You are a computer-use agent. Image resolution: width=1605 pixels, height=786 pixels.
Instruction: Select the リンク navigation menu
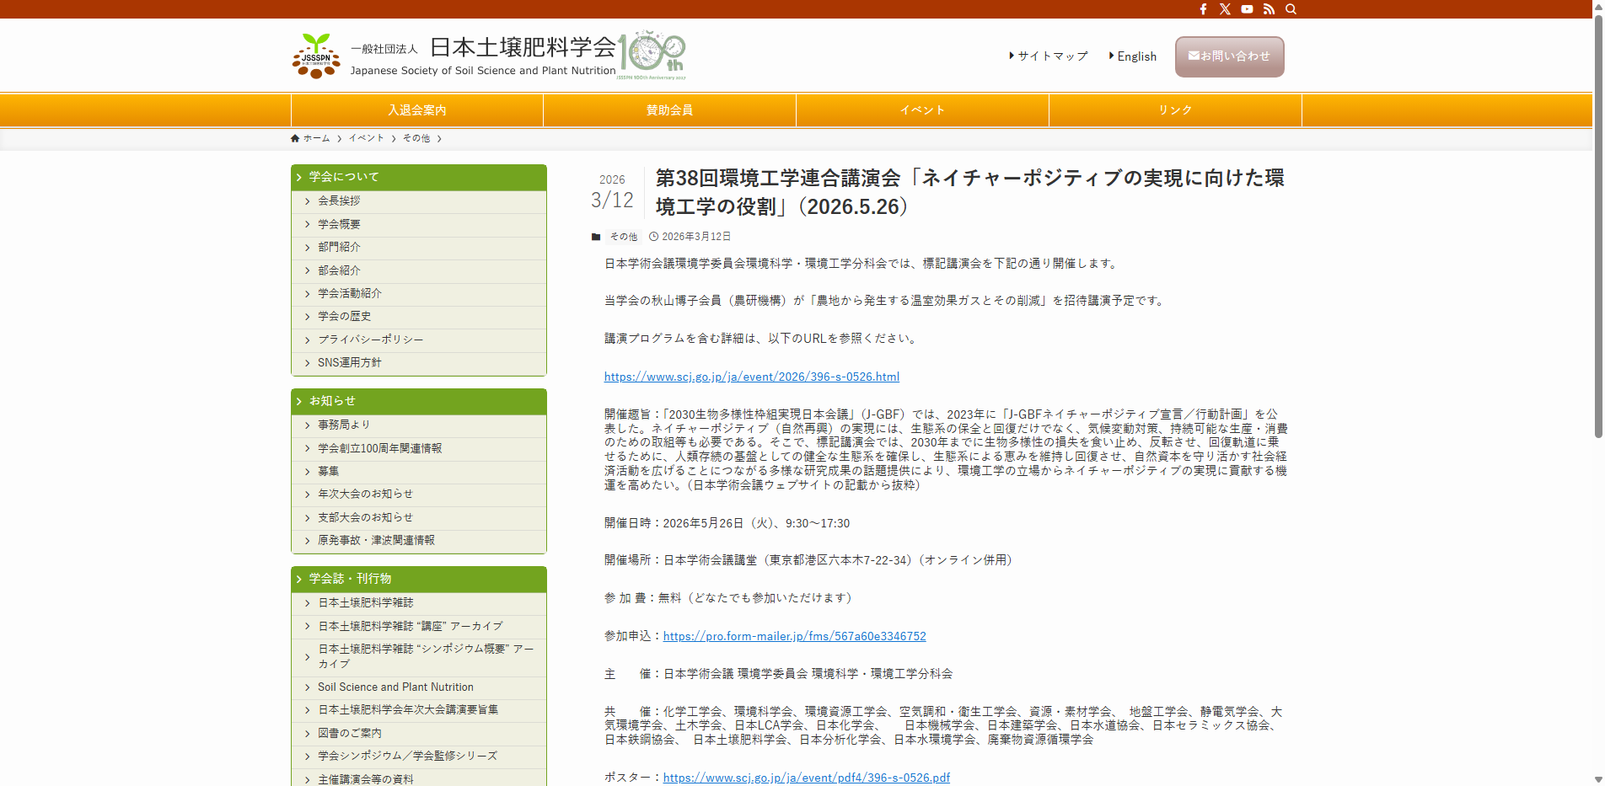(1174, 110)
